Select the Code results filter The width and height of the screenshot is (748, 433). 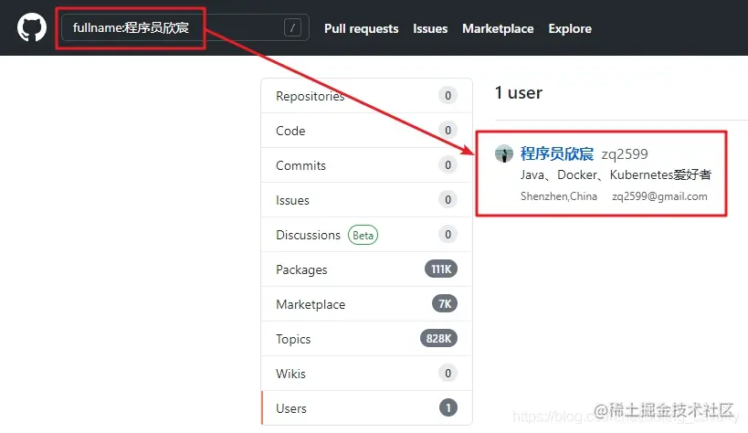[366, 131]
